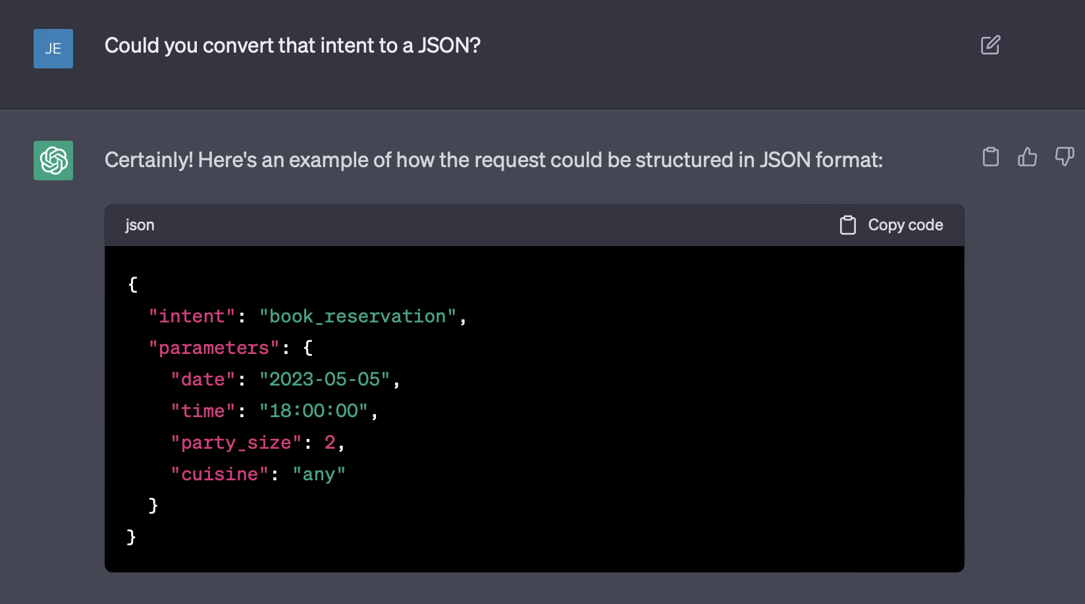The width and height of the screenshot is (1085, 604).
Task: Click the json language label
Action: pos(140,225)
